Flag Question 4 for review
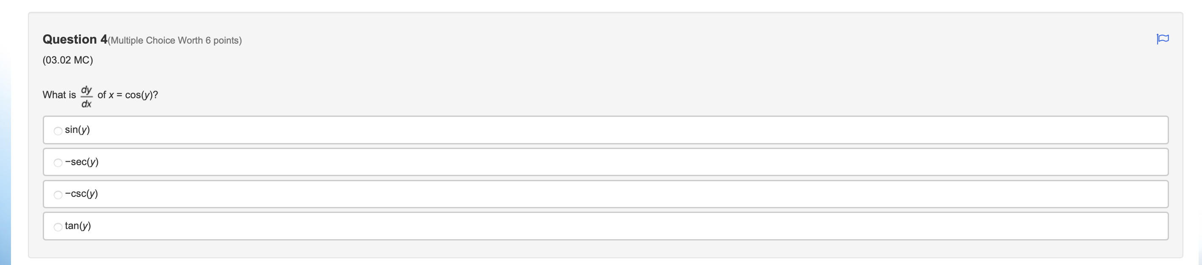 click(x=1162, y=39)
